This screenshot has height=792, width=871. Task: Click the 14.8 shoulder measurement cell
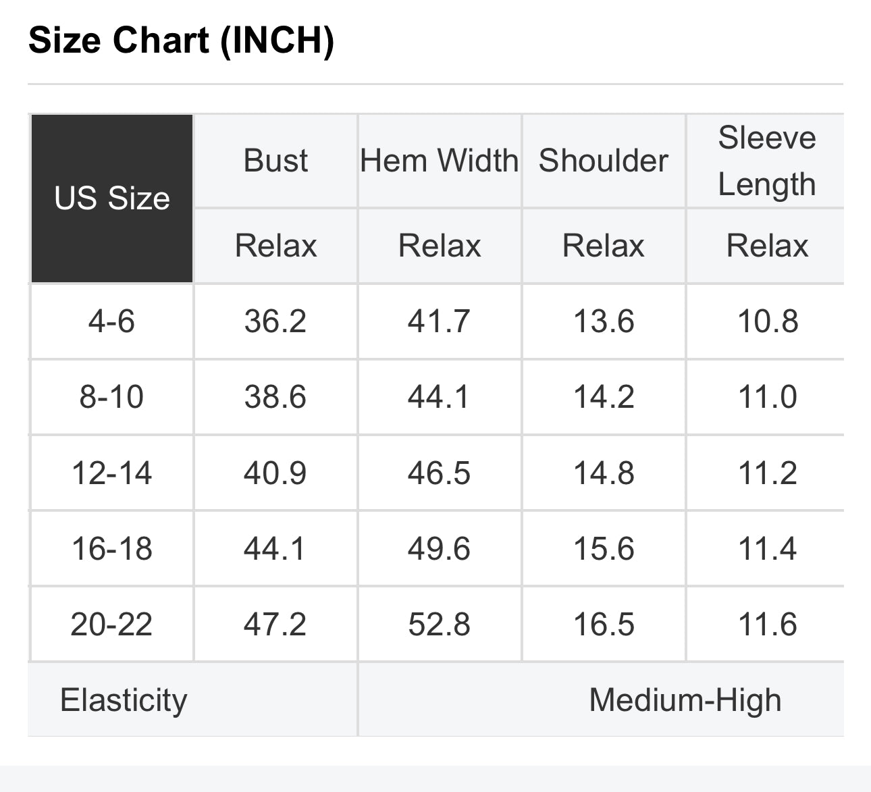(x=604, y=473)
